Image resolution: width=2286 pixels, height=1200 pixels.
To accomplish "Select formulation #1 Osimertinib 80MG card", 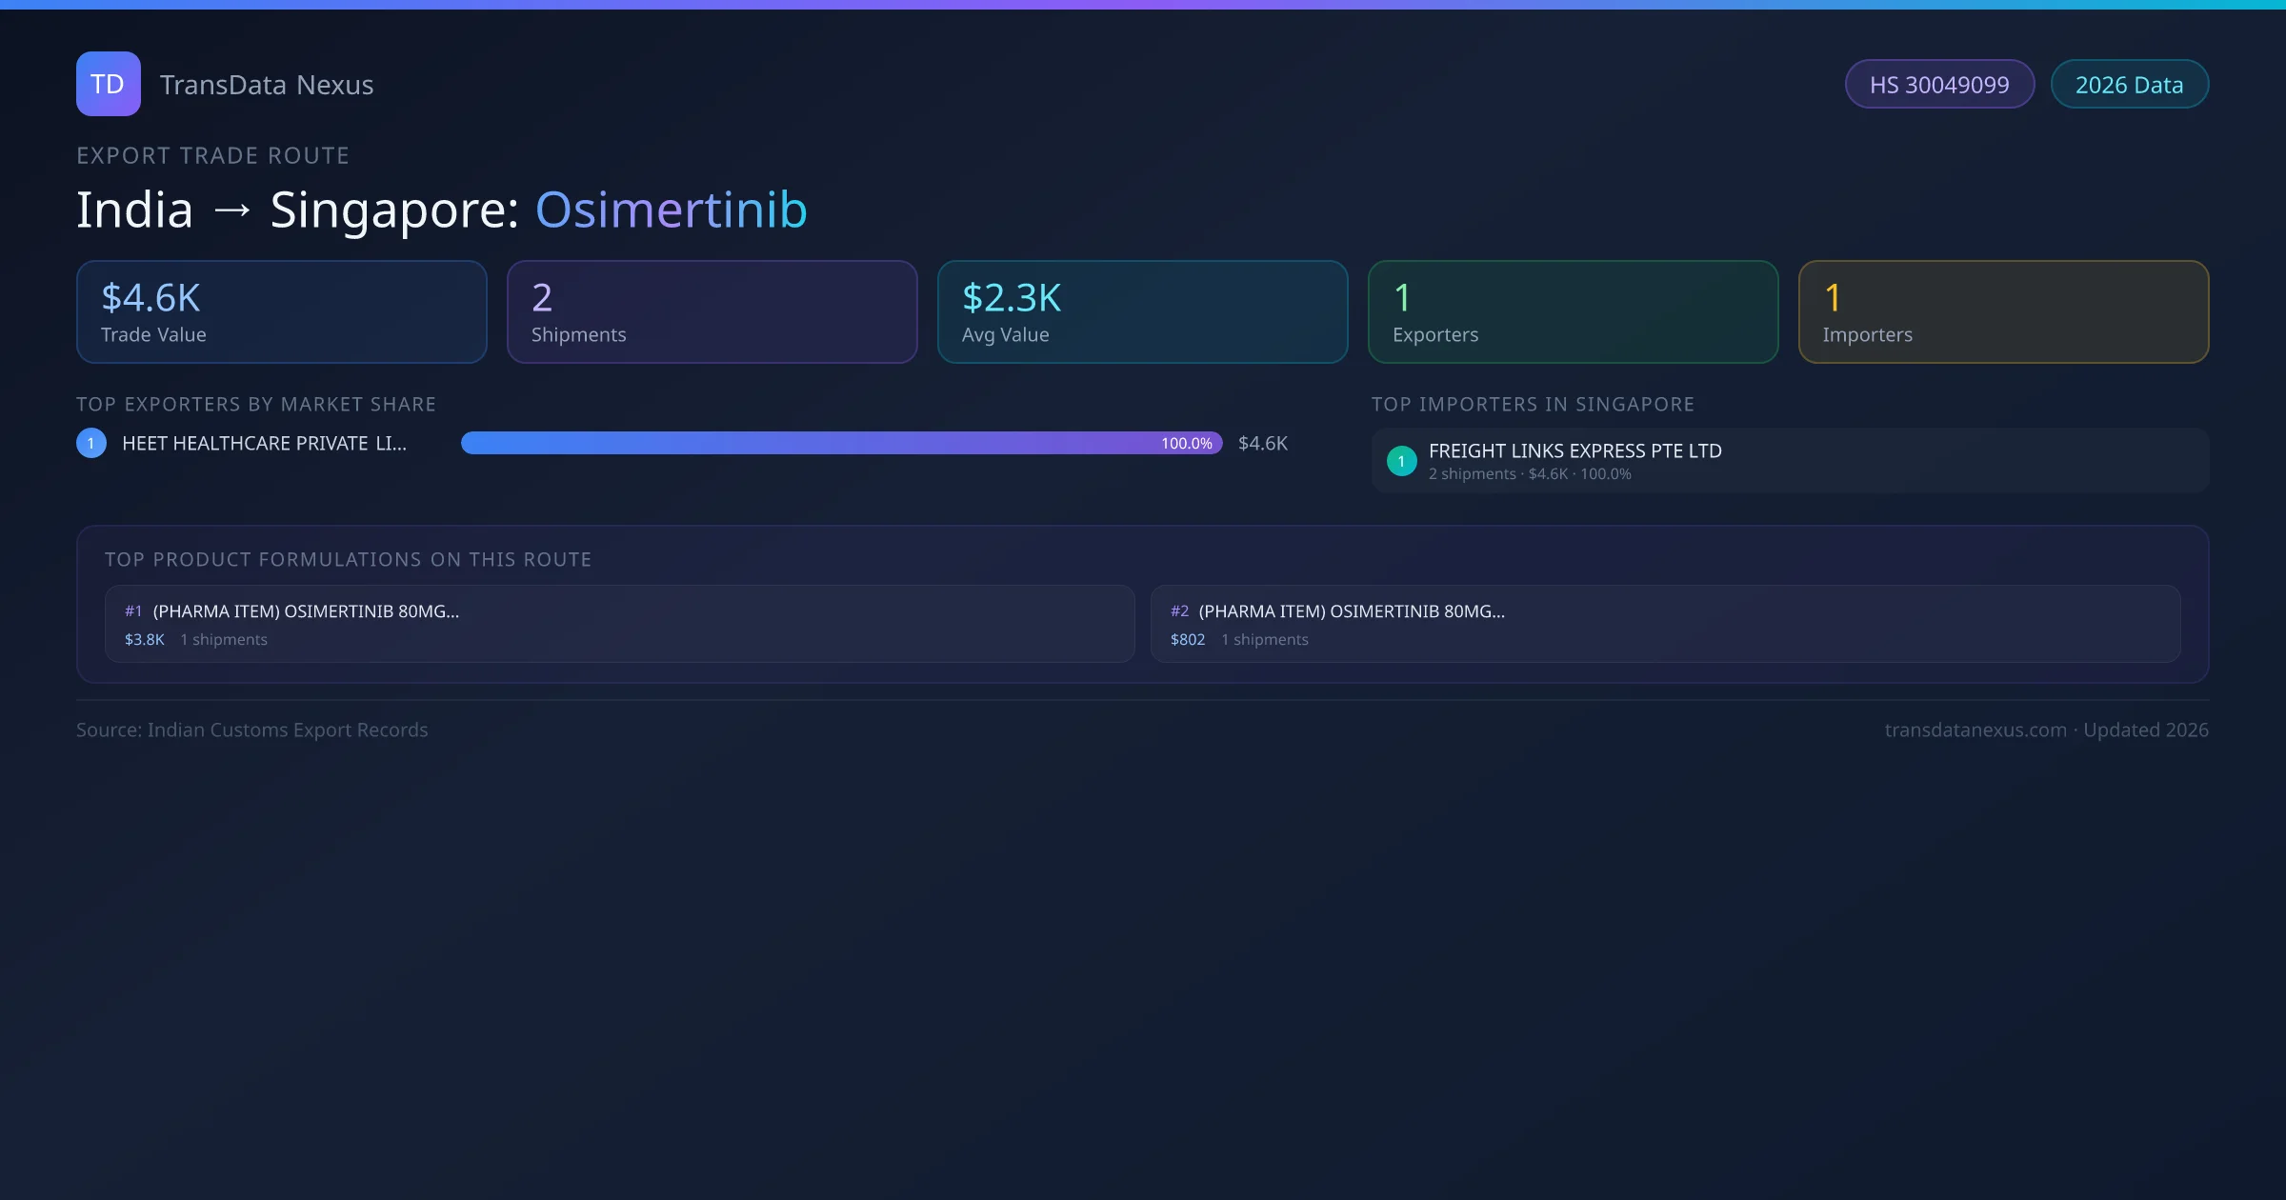I will tap(619, 624).
